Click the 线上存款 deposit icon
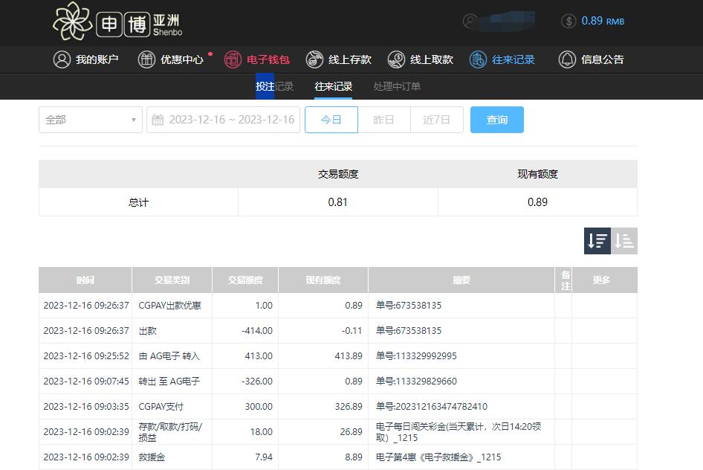The width and height of the screenshot is (703, 470). [315, 59]
